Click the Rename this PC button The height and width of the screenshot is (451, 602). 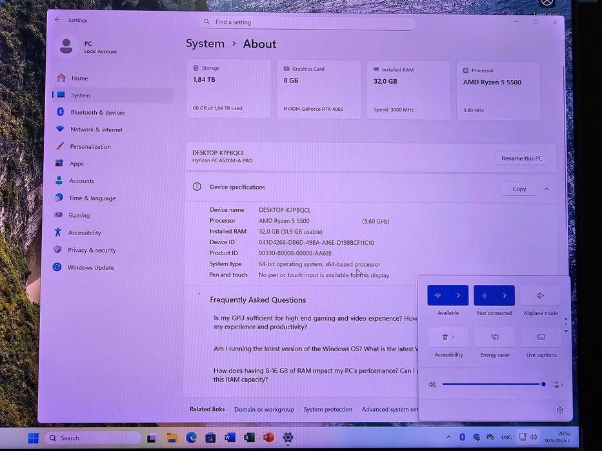[522, 158]
